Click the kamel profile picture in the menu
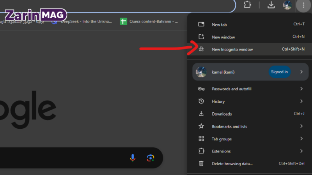This screenshot has height=175, width=312. (201, 72)
